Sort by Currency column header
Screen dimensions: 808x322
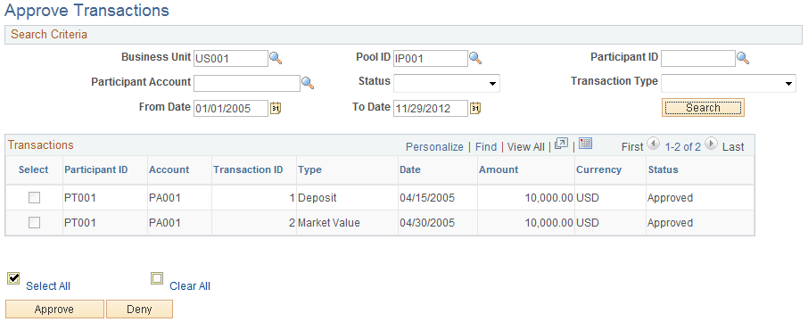click(598, 169)
